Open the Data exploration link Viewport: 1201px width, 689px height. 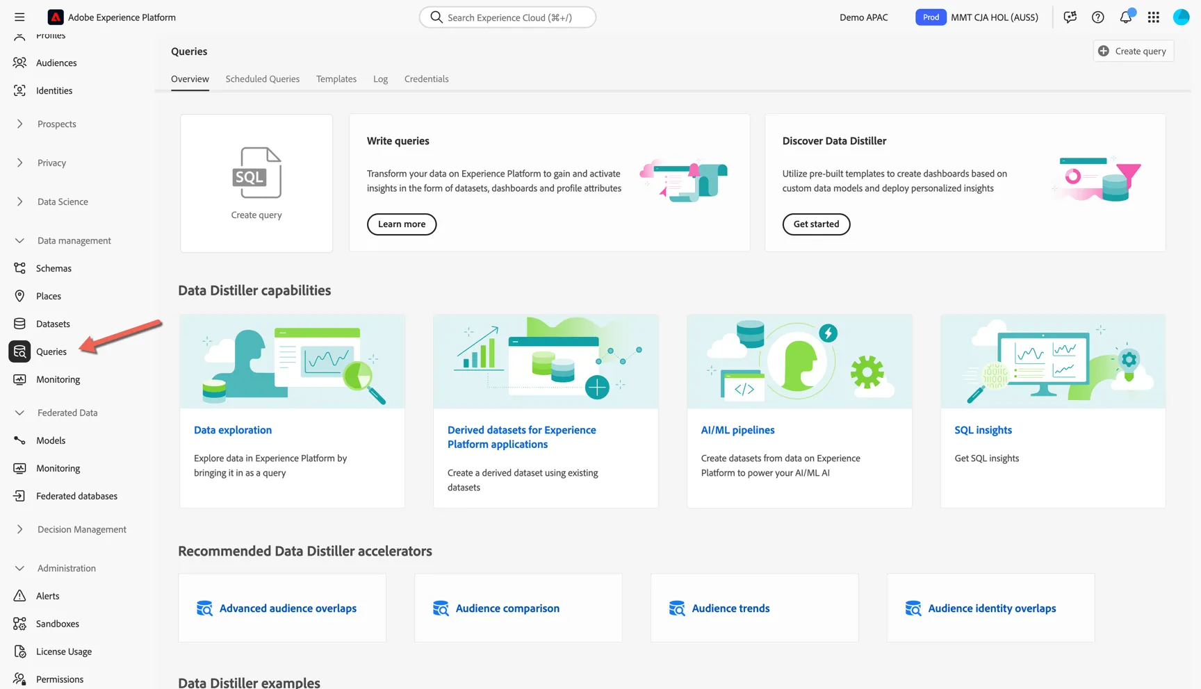(x=233, y=430)
